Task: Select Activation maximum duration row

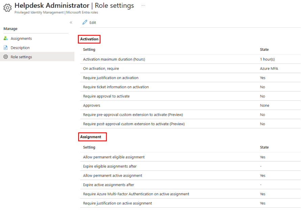Action: (x=190, y=59)
